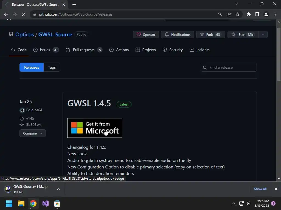Select the Releases toggle button
This screenshot has width=281, height=210.
pos(32,67)
